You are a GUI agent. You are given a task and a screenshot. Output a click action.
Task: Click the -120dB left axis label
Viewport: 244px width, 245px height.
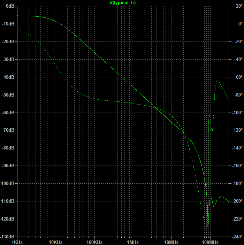pos(7,219)
